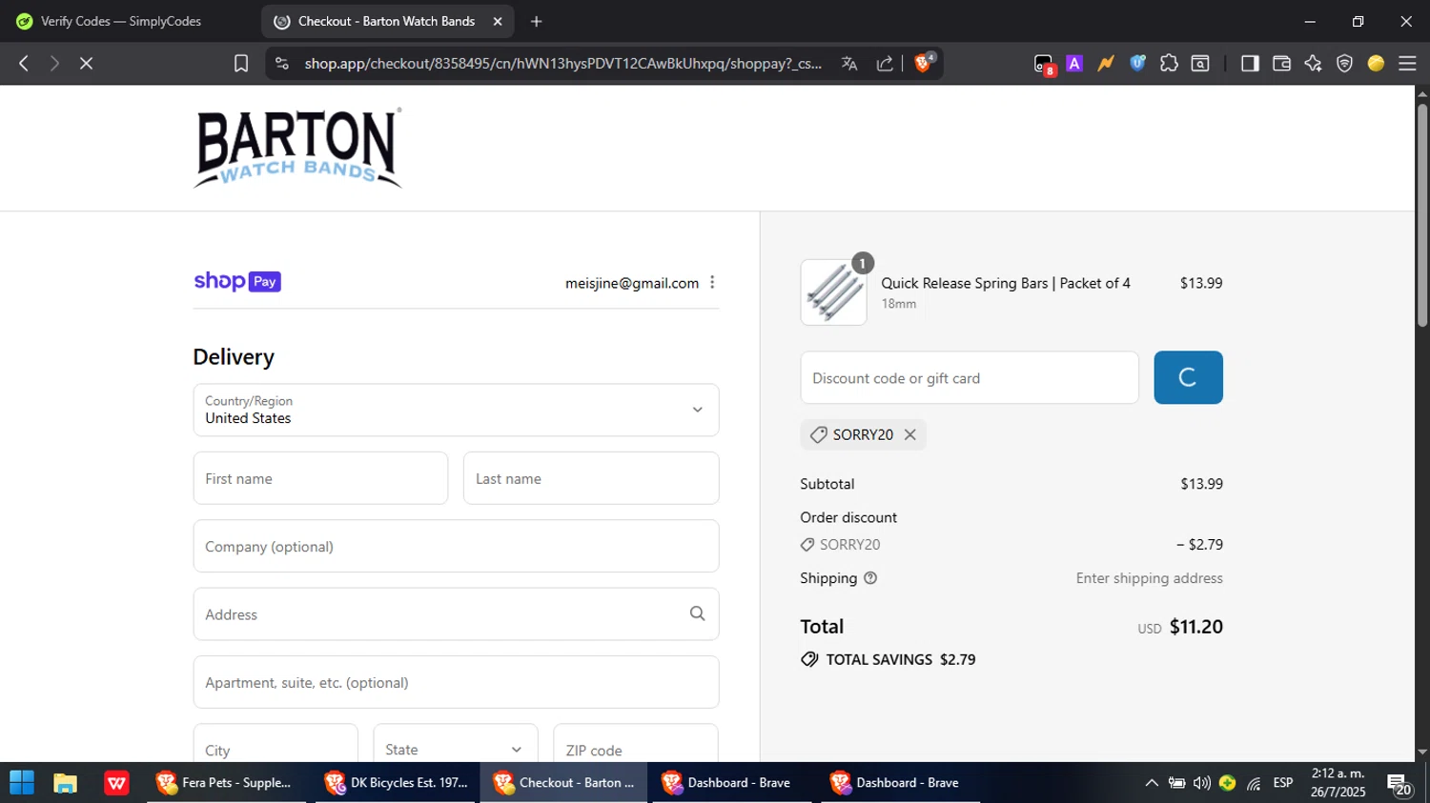Screen dimensions: 1430x803
Task: Open the notification center
Action: (1399, 784)
